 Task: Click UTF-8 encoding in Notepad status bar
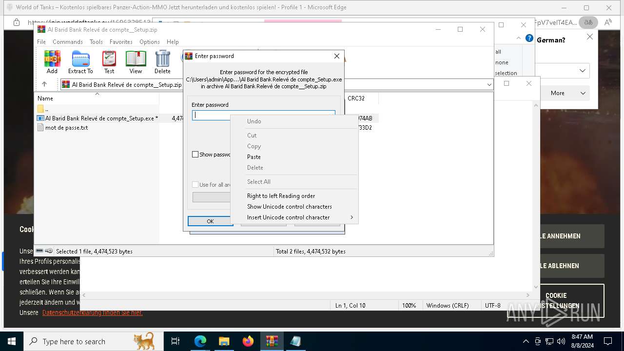click(492, 306)
